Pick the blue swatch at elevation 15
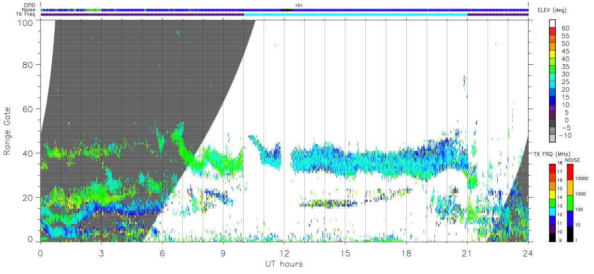594x274 pixels. pos(553,100)
